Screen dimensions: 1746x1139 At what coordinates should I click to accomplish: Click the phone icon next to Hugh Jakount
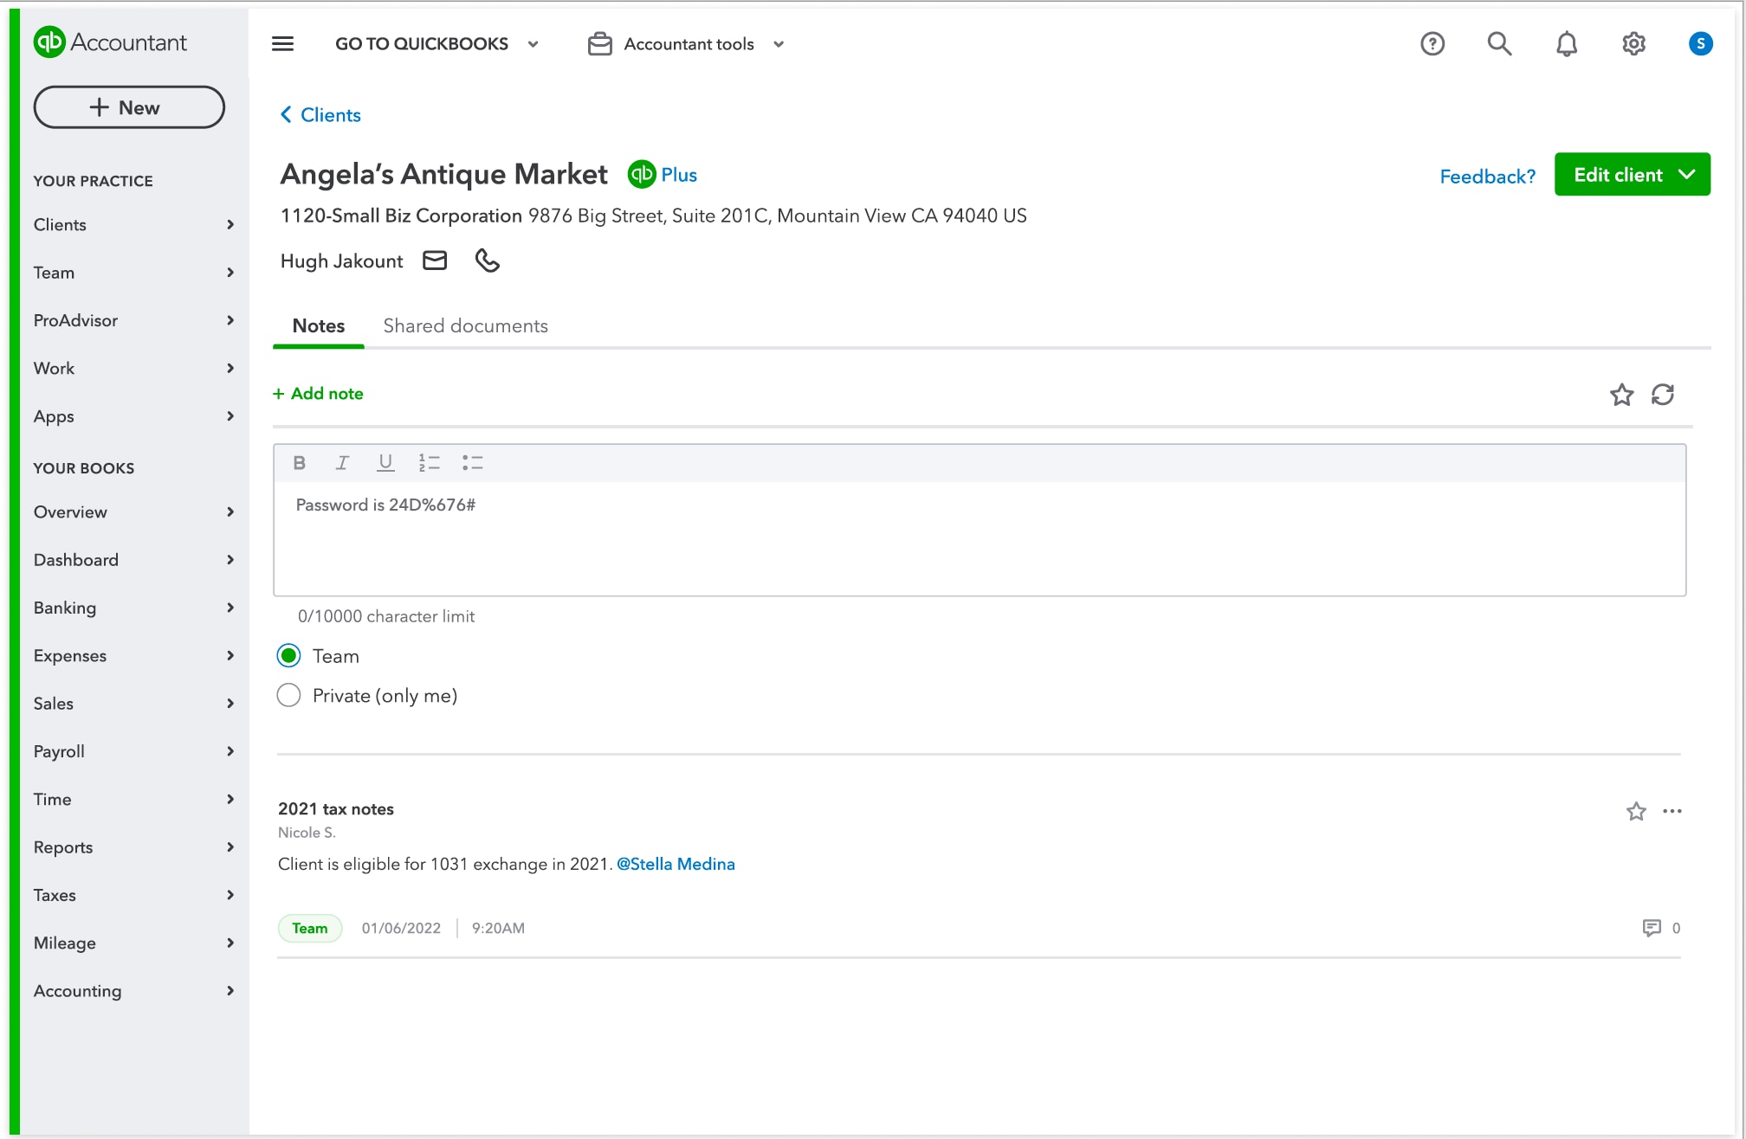(x=488, y=261)
